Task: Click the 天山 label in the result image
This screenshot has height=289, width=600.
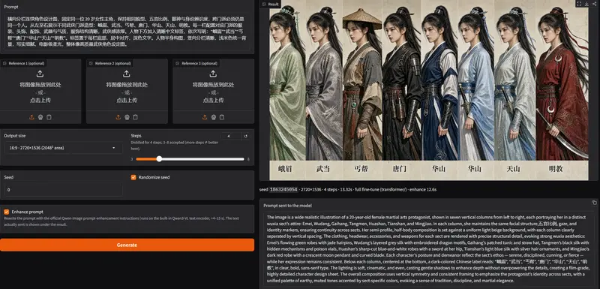Action: pyautogui.click(x=514, y=168)
